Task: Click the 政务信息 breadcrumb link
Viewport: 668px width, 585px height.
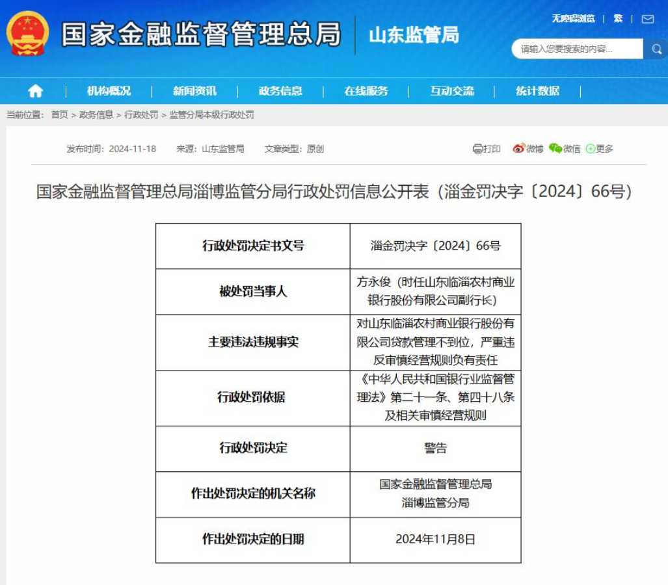Action: point(96,114)
